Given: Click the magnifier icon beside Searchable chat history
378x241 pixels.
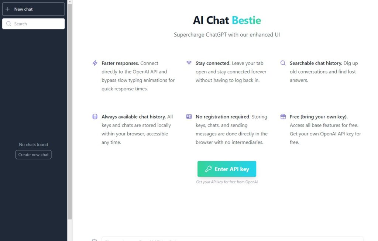Looking at the screenshot, I should coord(283,63).
